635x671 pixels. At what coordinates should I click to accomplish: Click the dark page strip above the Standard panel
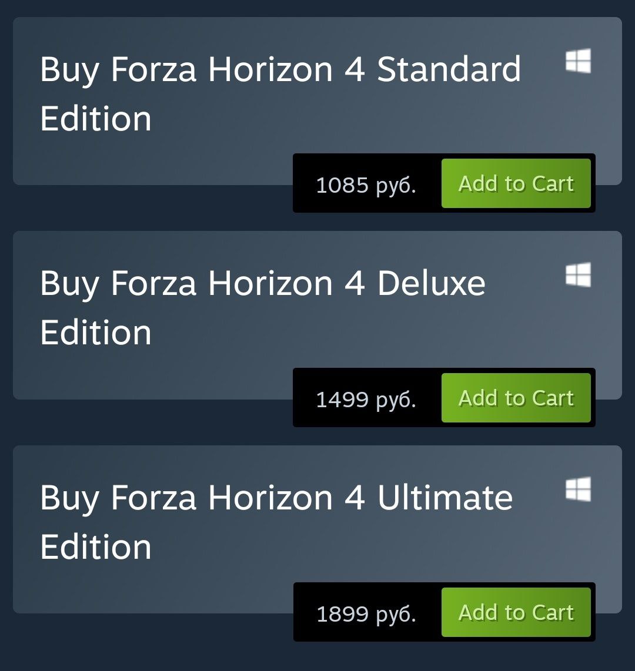(317, 8)
